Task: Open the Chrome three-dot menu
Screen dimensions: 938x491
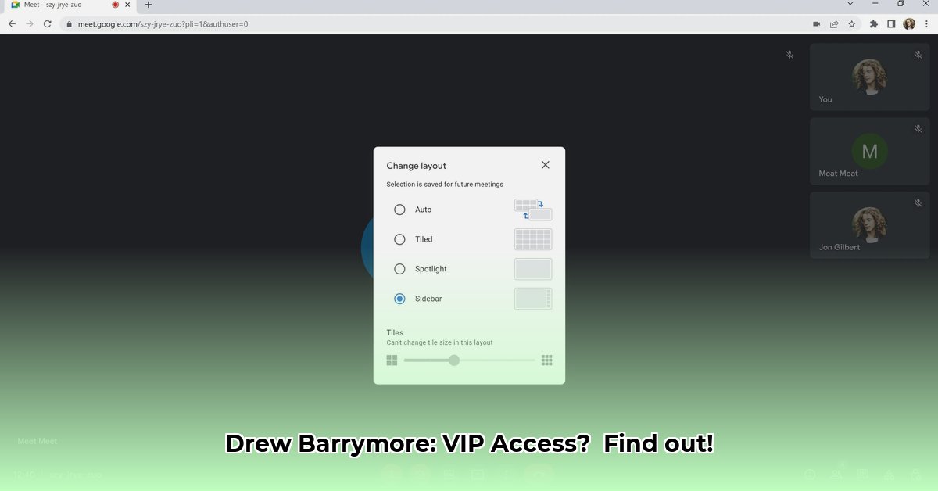Action: point(927,24)
